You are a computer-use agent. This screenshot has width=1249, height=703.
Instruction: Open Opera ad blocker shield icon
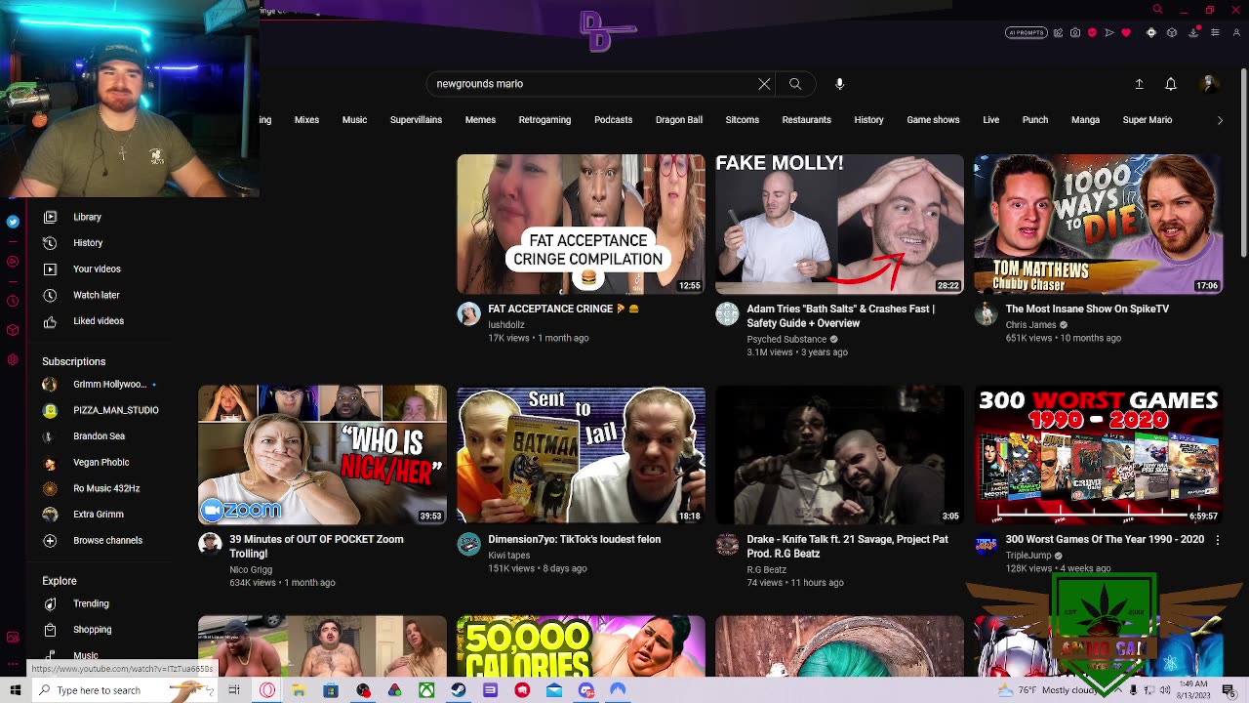click(x=1092, y=32)
